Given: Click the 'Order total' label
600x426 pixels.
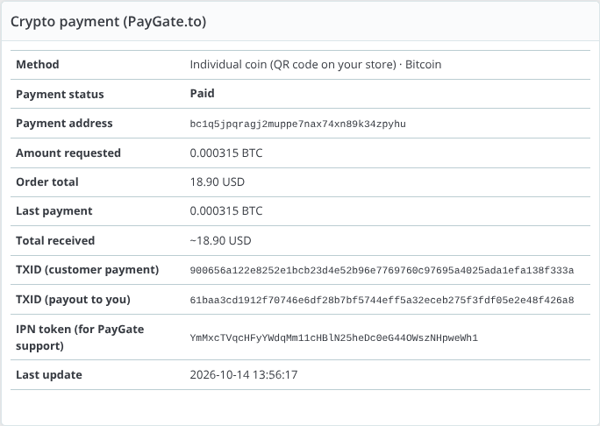Looking at the screenshot, I should 47,182.
